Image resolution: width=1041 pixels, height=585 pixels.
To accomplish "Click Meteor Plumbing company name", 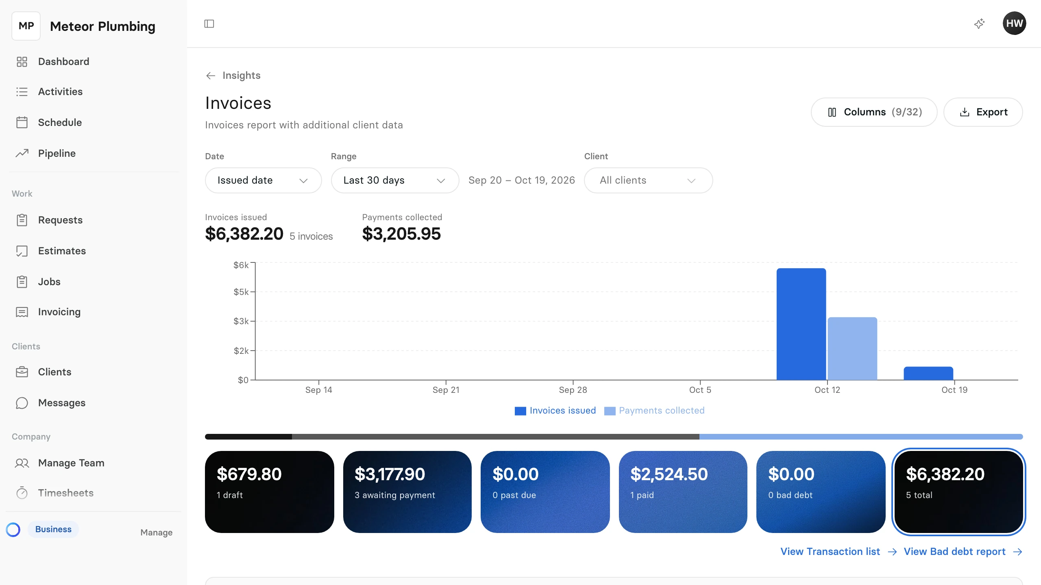I will 102,26.
